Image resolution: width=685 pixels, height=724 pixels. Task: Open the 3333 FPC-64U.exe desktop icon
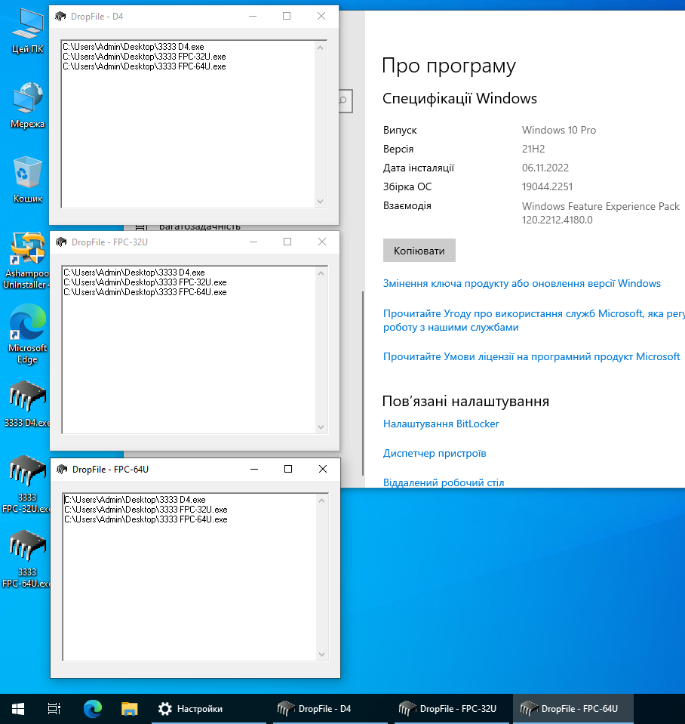click(x=26, y=547)
